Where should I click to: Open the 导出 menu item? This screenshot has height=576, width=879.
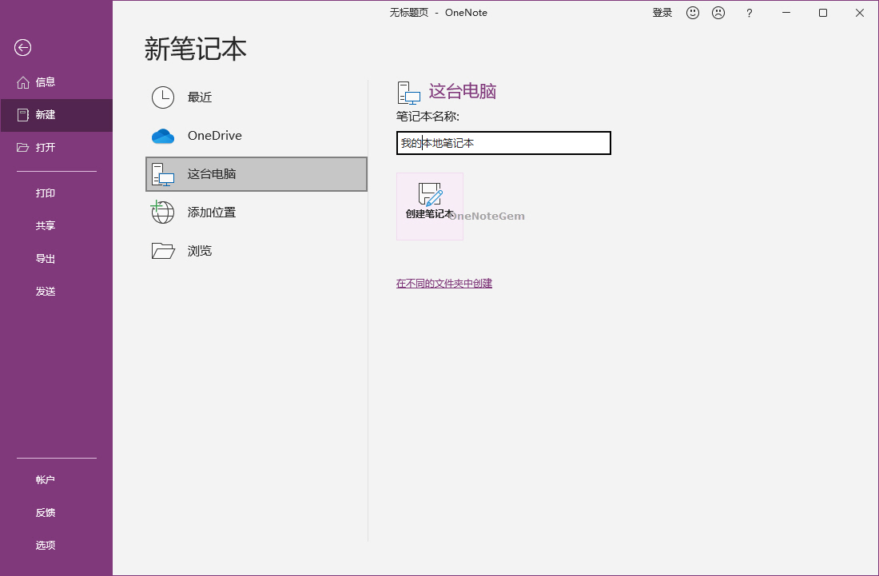46,258
